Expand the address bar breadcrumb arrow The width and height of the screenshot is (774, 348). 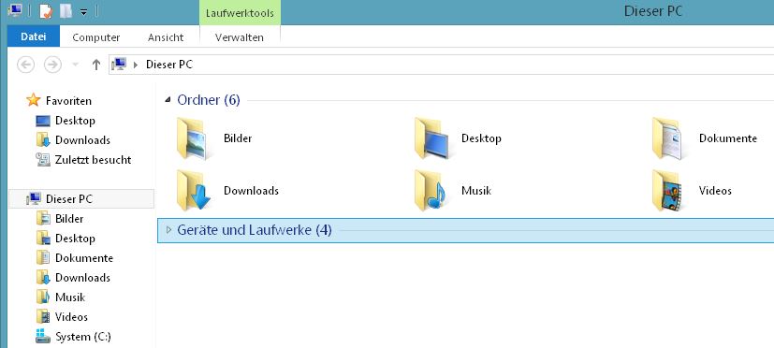[x=136, y=65]
